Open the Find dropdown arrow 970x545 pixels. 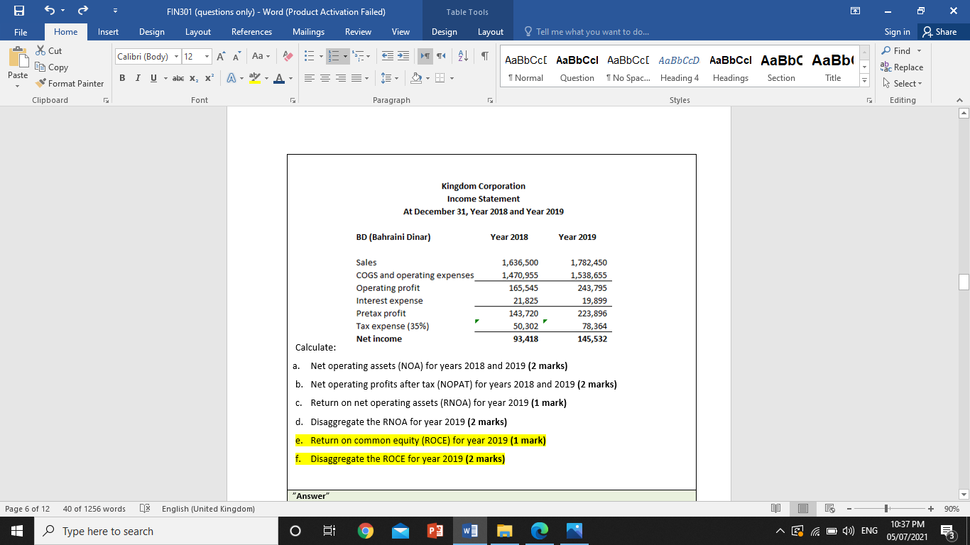(x=919, y=51)
